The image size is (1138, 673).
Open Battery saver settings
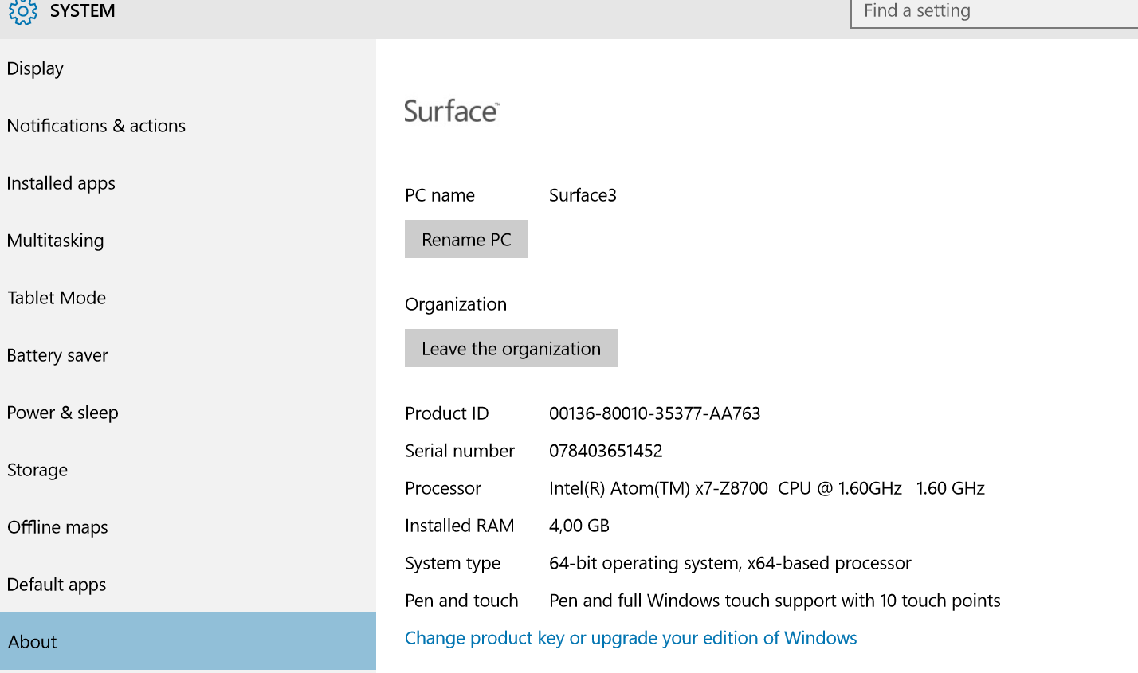[57, 355]
